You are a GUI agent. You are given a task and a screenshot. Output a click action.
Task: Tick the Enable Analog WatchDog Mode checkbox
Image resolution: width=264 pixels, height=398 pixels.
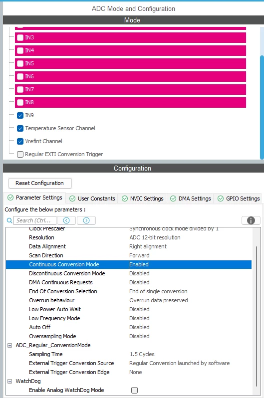tap(134, 390)
